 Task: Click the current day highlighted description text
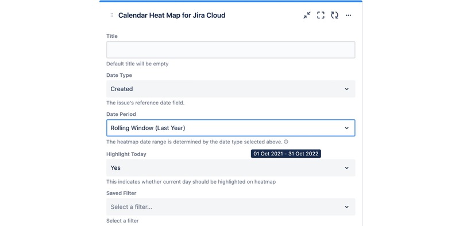[x=191, y=182]
